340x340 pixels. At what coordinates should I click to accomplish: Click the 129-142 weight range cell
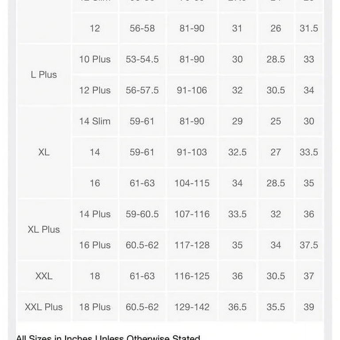point(192,307)
